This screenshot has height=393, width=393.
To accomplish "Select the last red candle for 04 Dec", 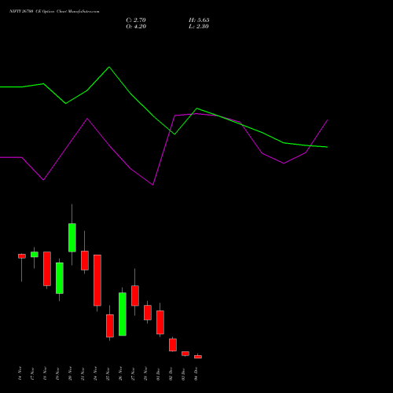I will [198, 357].
